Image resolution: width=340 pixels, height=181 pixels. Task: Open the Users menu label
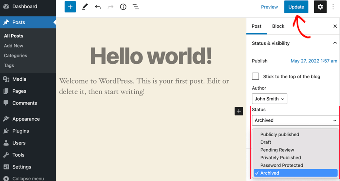[19, 143]
